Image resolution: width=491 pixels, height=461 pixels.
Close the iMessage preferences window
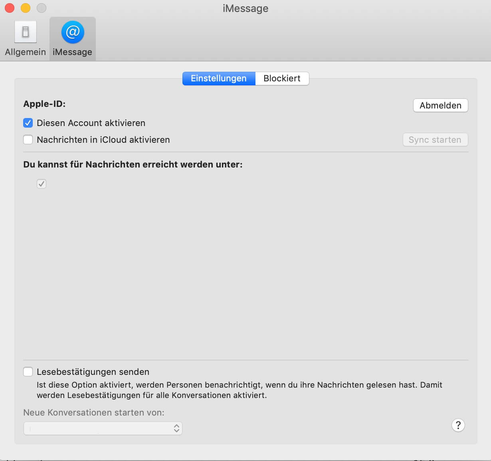9,8
